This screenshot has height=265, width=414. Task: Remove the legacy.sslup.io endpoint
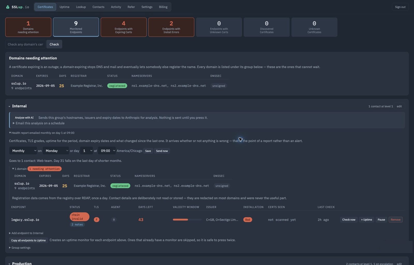395,220
